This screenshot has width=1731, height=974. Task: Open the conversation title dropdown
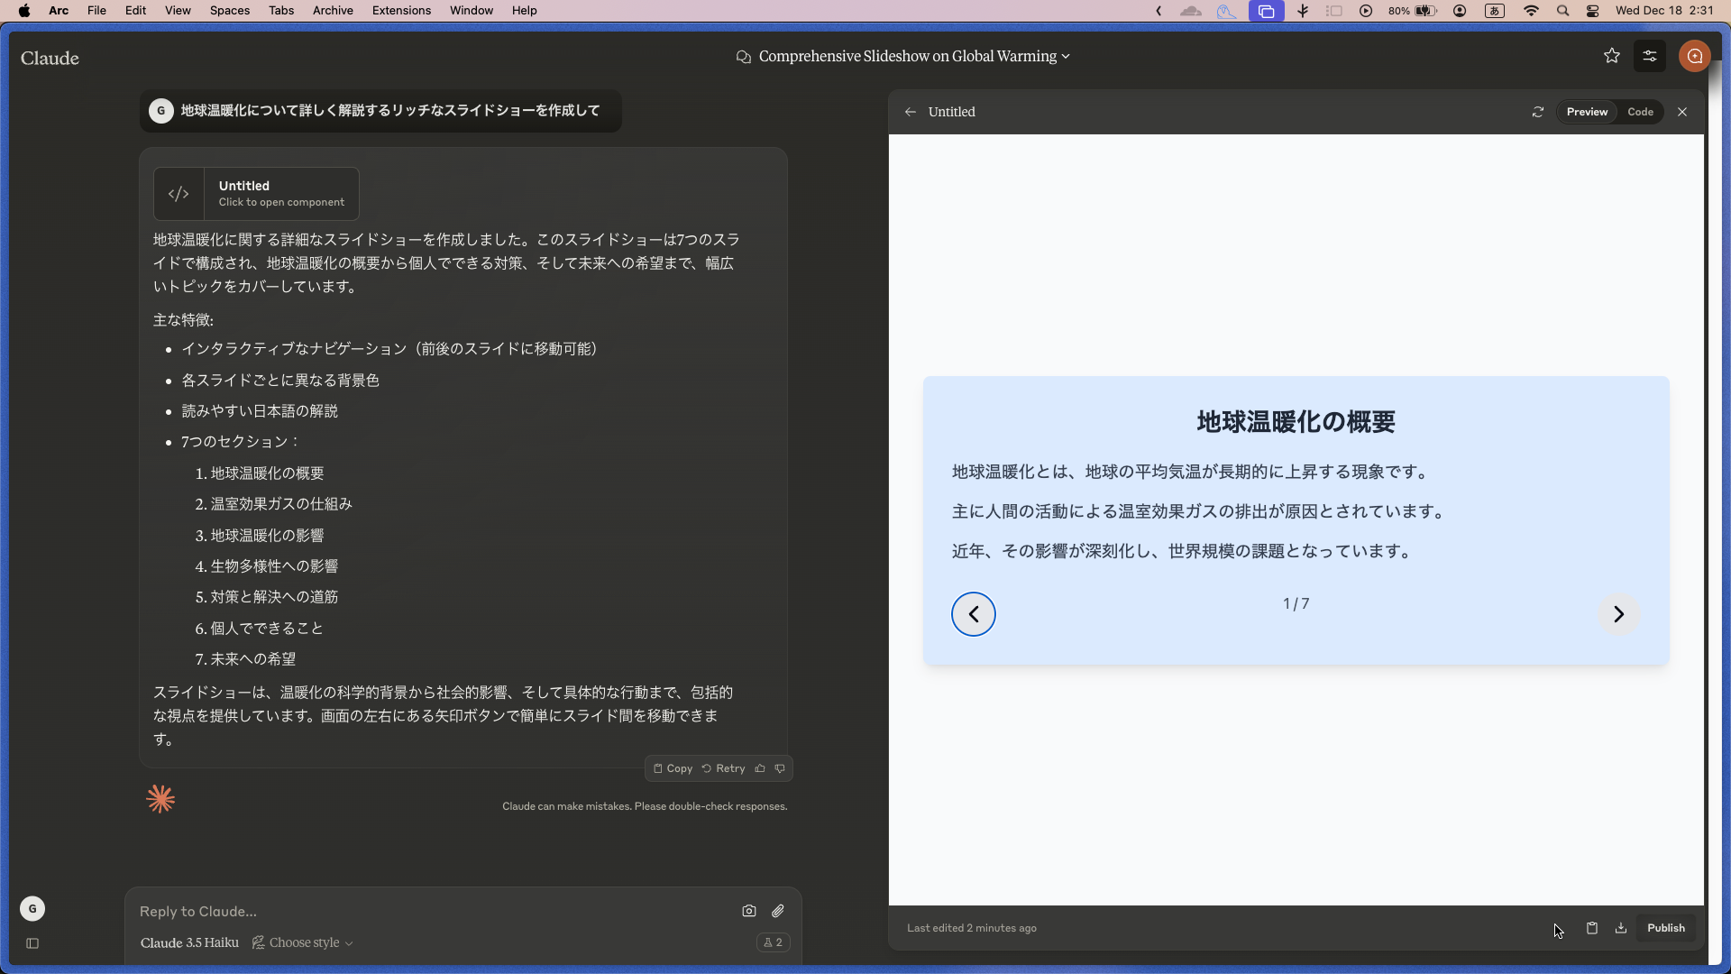pos(1067,56)
